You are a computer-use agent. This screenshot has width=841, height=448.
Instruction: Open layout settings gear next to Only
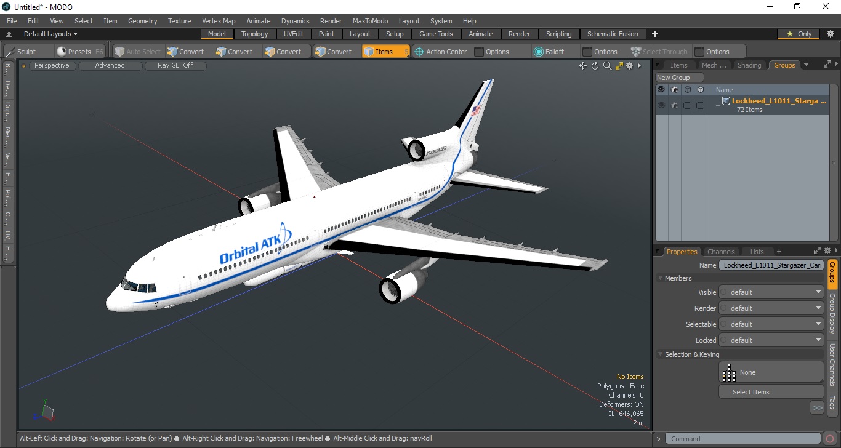(x=830, y=34)
